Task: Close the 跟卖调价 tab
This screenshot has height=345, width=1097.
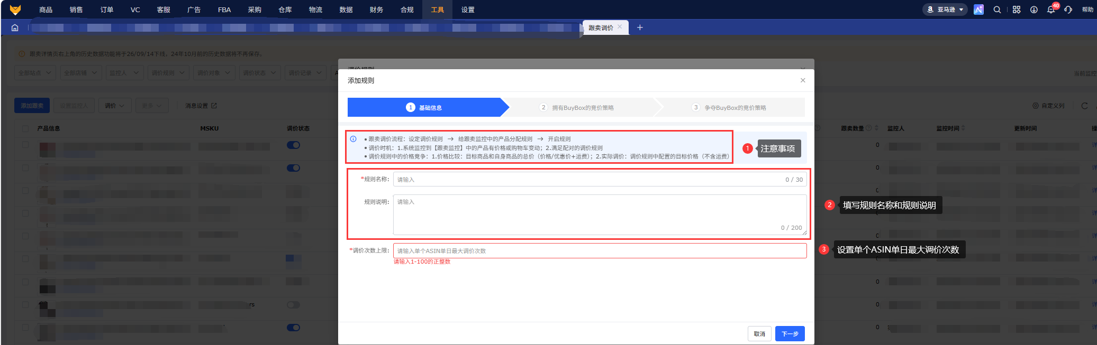Action: [620, 27]
